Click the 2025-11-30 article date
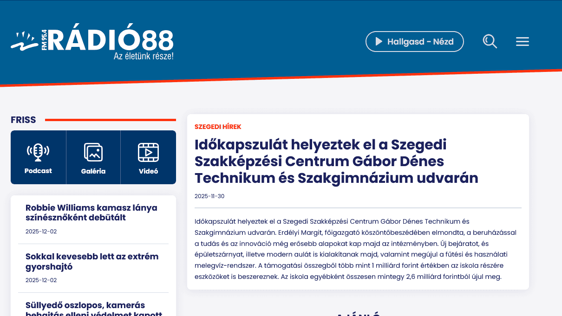562x316 pixels. click(209, 196)
